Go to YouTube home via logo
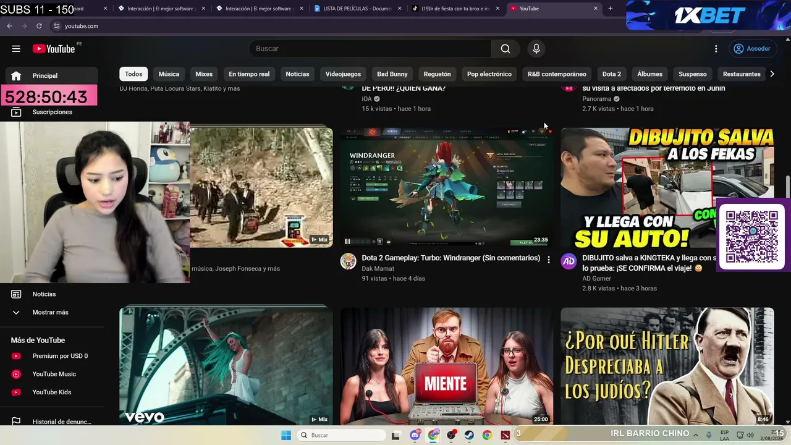Viewport: 791px width, 445px height. coord(54,49)
